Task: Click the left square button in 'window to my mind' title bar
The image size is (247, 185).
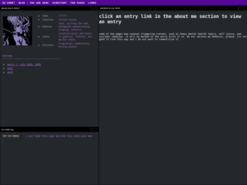Action: pos(240,8)
